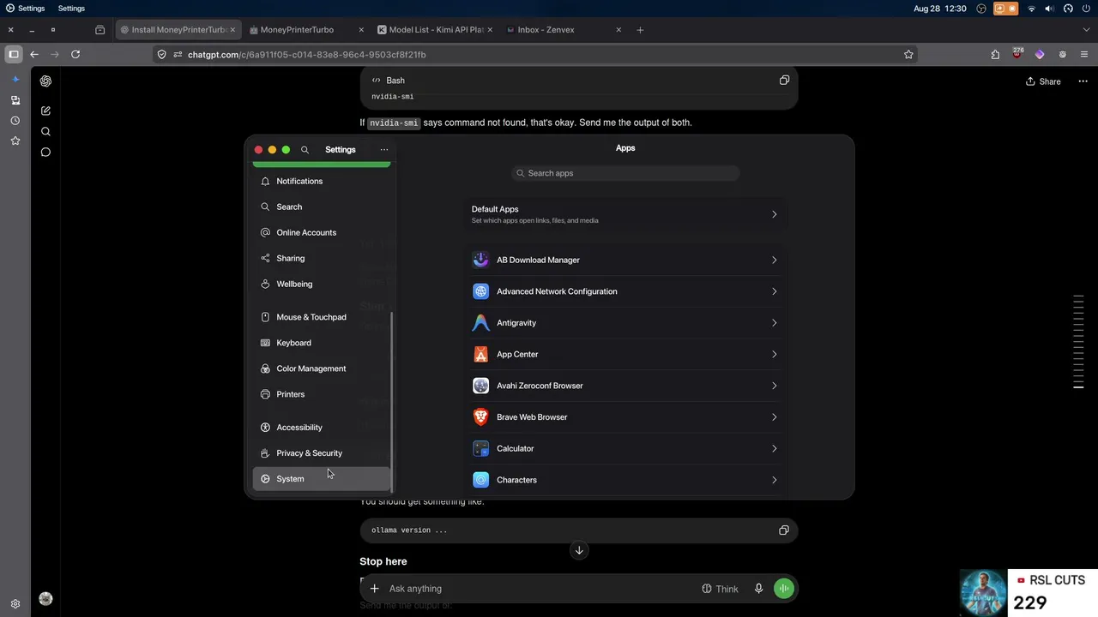Open Antigravity app settings row
The height and width of the screenshot is (617, 1098).
point(625,323)
